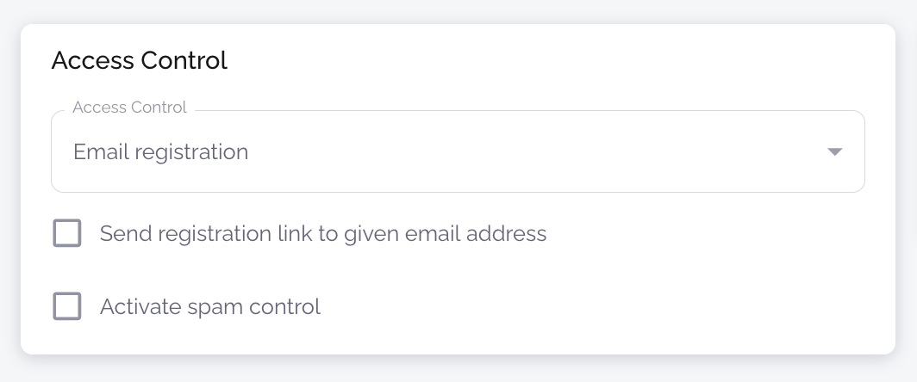
Task: Click the word 'Email' in the select field
Action: [x=96, y=152]
